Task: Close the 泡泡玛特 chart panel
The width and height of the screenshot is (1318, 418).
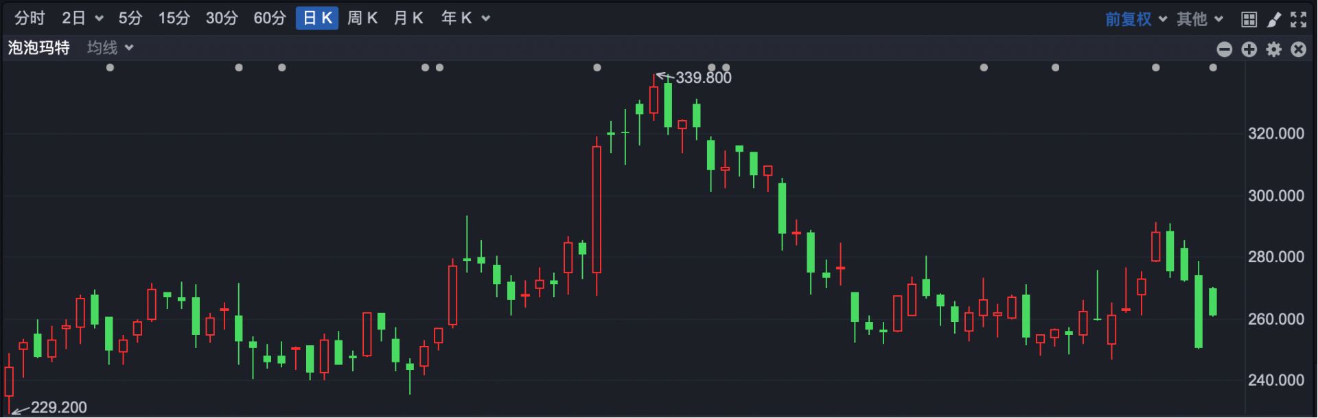Action: pyautogui.click(x=1298, y=49)
